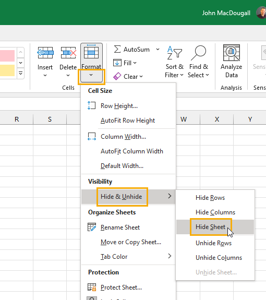Expand the cell styles gallery
The height and width of the screenshot is (300, 266).
(x=21, y=73)
